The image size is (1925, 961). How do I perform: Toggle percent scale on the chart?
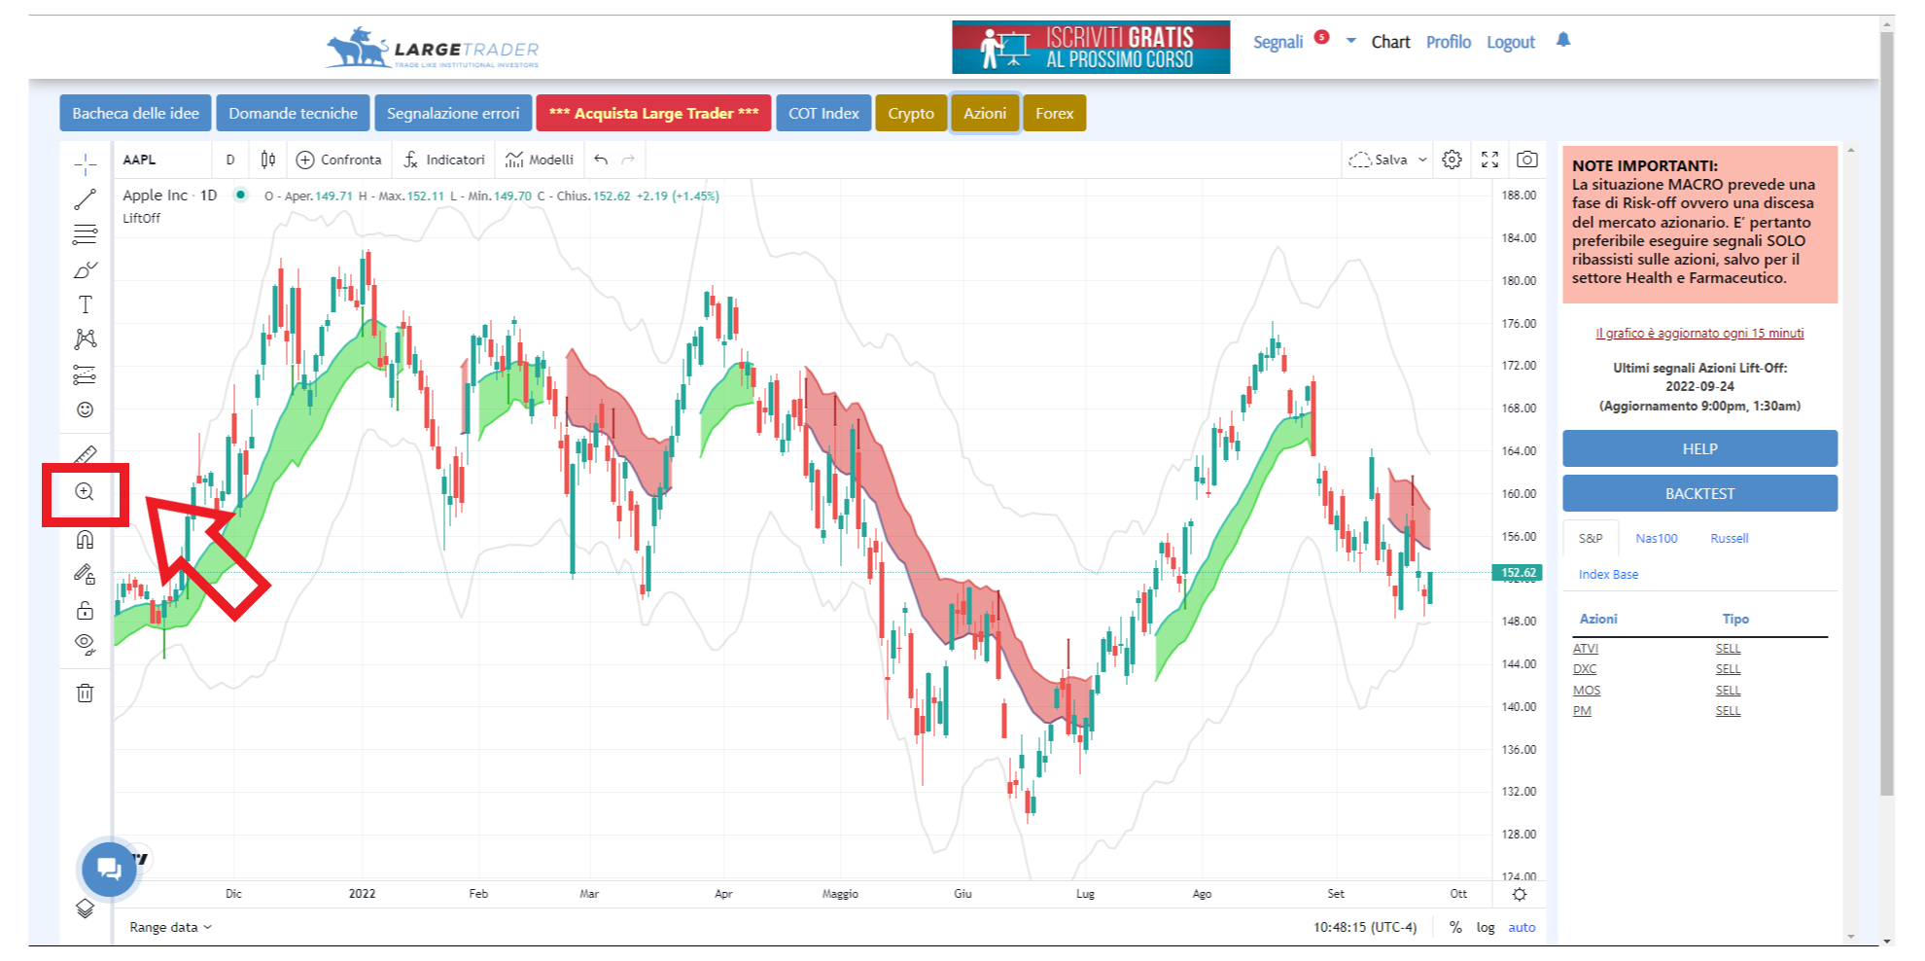click(x=1455, y=927)
